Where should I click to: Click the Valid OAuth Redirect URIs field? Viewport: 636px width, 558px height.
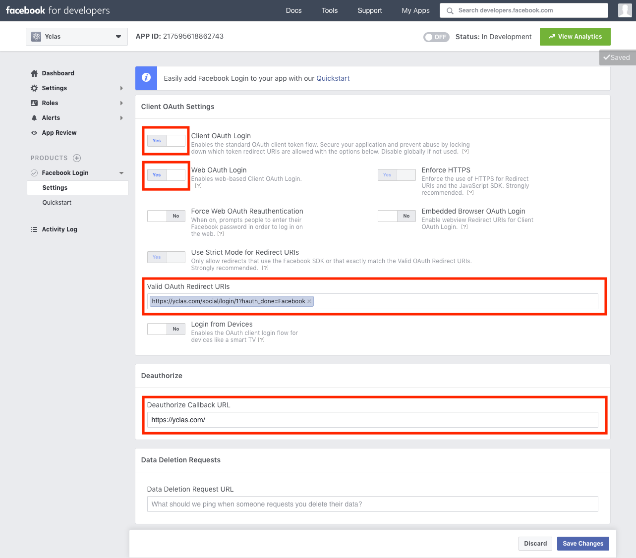(373, 301)
